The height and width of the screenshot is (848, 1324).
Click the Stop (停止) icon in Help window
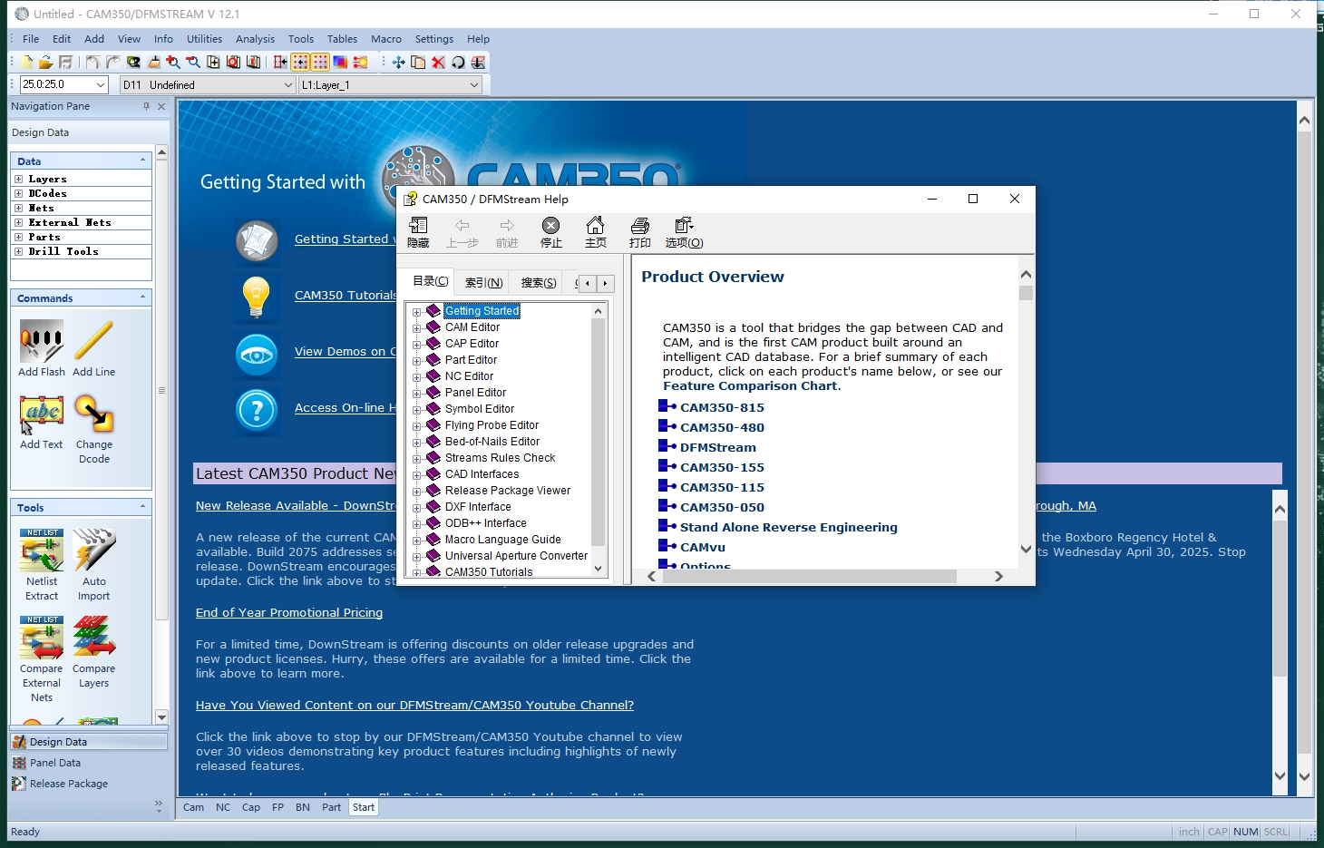click(551, 232)
